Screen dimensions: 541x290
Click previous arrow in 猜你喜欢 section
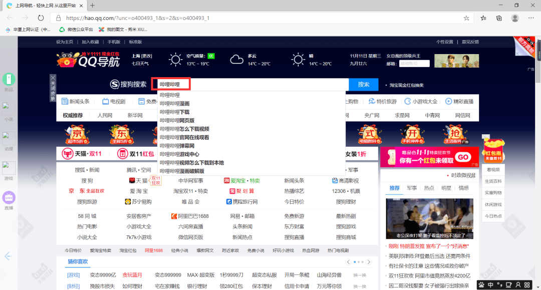pos(349,262)
